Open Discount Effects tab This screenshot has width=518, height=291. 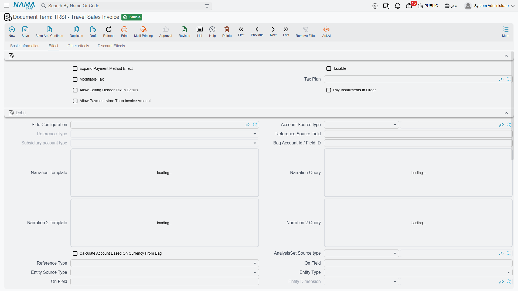click(x=111, y=46)
